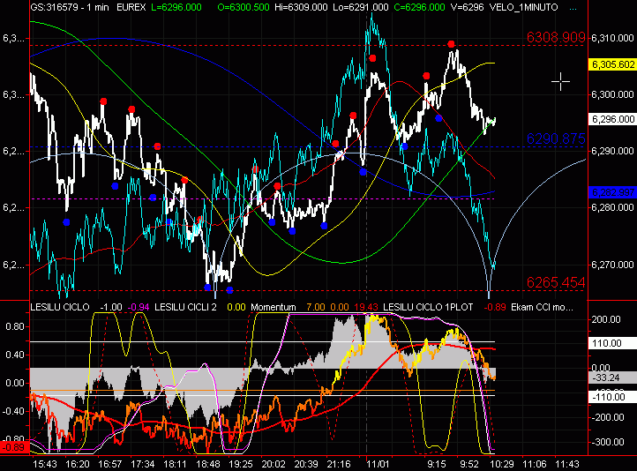Click the 21:16 time axis label
This screenshot has width=637, height=471.
tap(339, 464)
